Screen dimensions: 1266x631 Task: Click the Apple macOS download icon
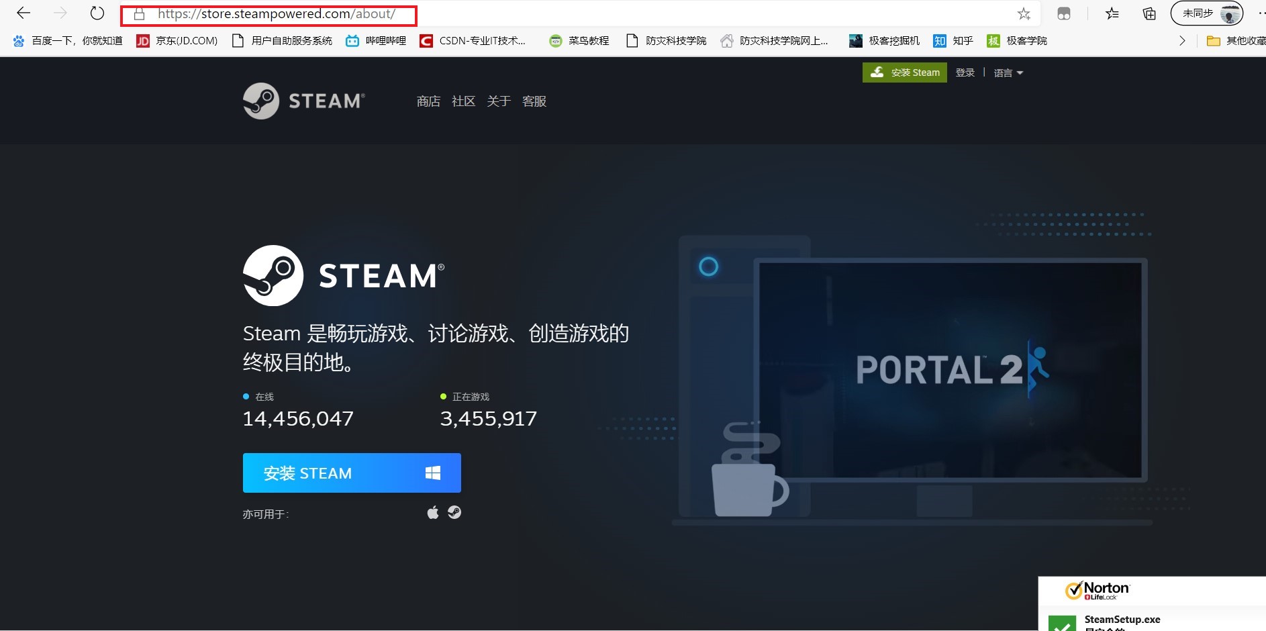pos(433,513)
